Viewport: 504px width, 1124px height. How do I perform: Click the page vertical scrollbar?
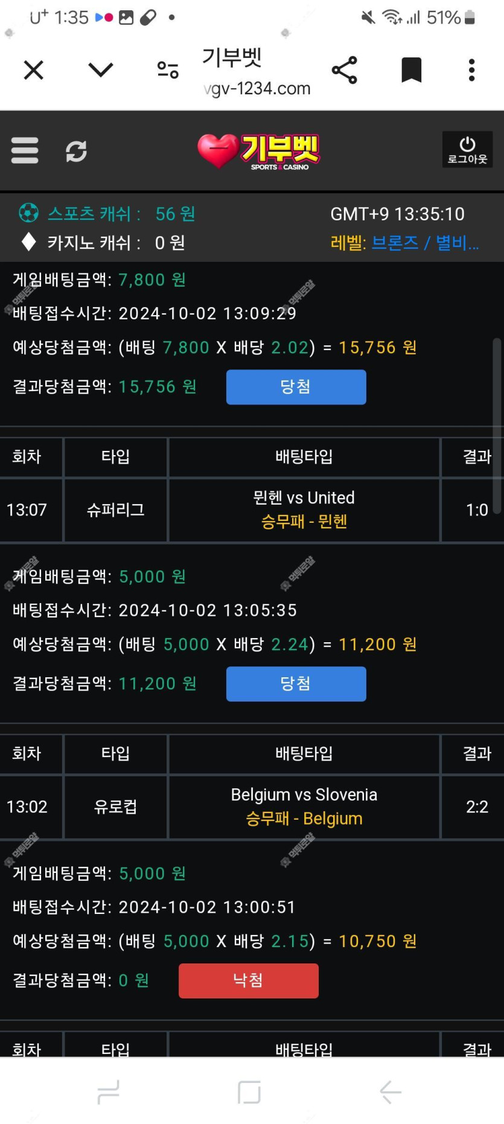pos(497,426)
